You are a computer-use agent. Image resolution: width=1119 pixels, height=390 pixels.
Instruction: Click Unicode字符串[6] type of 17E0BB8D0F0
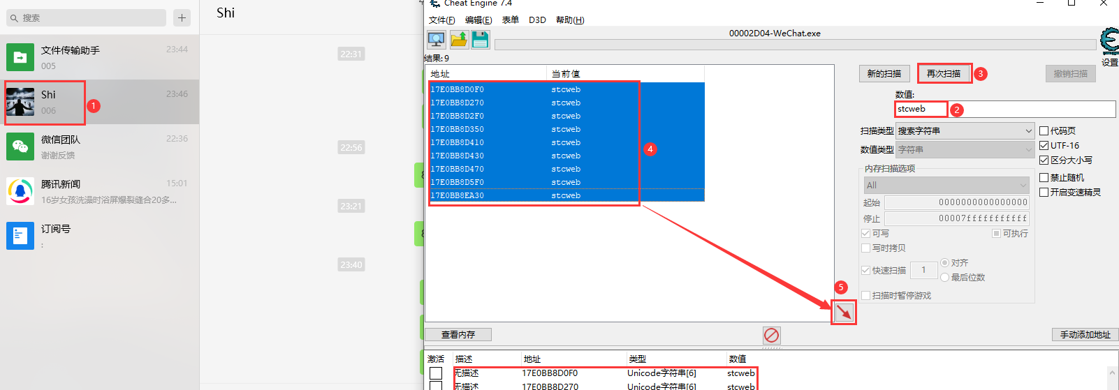pyautogui.click(x=661, y=373)
